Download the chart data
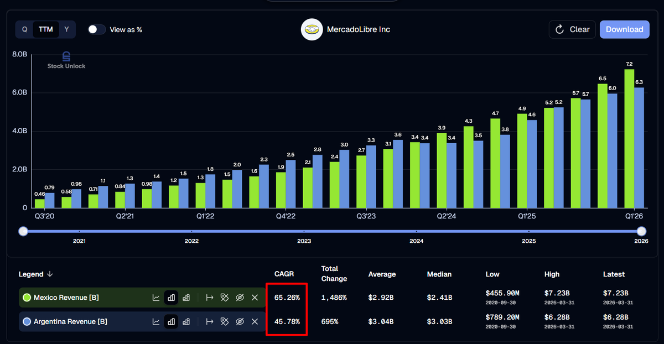 624,29
